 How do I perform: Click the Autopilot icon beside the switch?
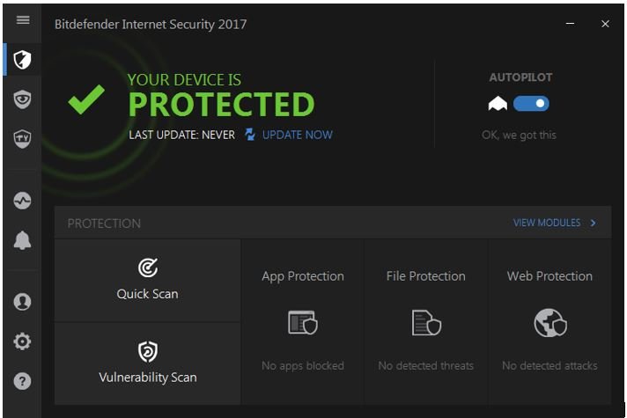click(x=498, y=104)
